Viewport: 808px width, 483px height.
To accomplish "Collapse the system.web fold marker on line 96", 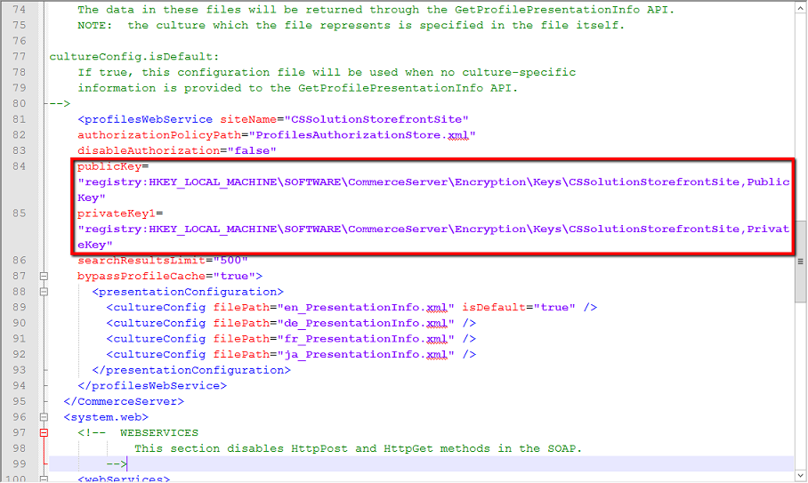I will click(44, 417).
